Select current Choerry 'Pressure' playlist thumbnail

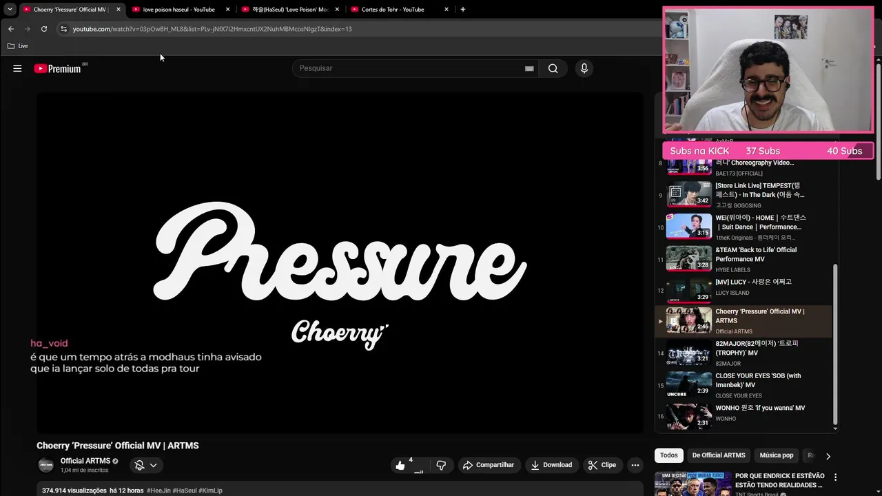point(689,321)
